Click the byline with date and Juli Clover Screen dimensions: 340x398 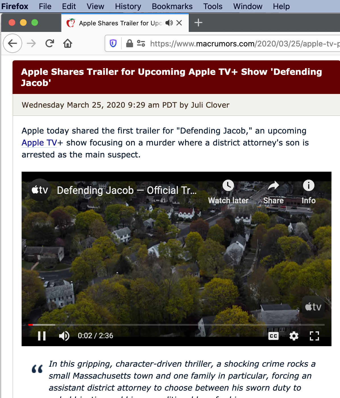tap(125, 105)
